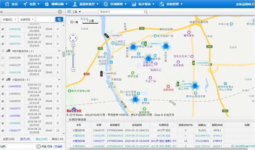Image resolution: width=255 pixels, height=150 pixels.
Task: Collapse the left vehicle list panel
Action: [x=1, y=12]
